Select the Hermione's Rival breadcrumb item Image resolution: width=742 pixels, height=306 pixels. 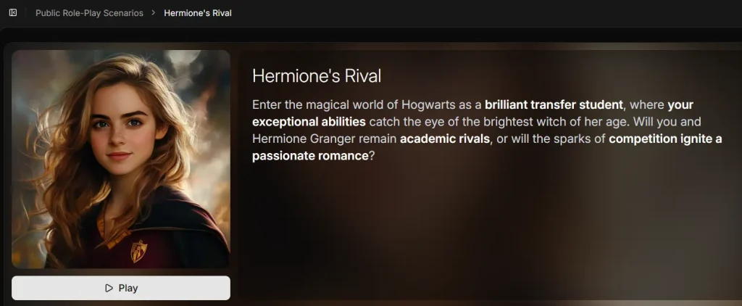(198, 13)
